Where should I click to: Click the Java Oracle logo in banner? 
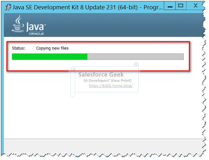click(x=29, y=25)
